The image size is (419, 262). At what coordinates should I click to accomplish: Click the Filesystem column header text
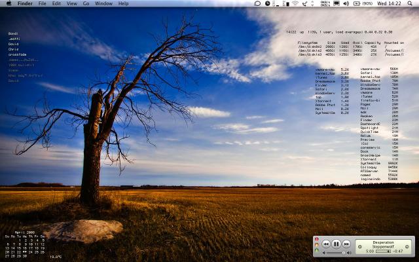pos(308,43)
